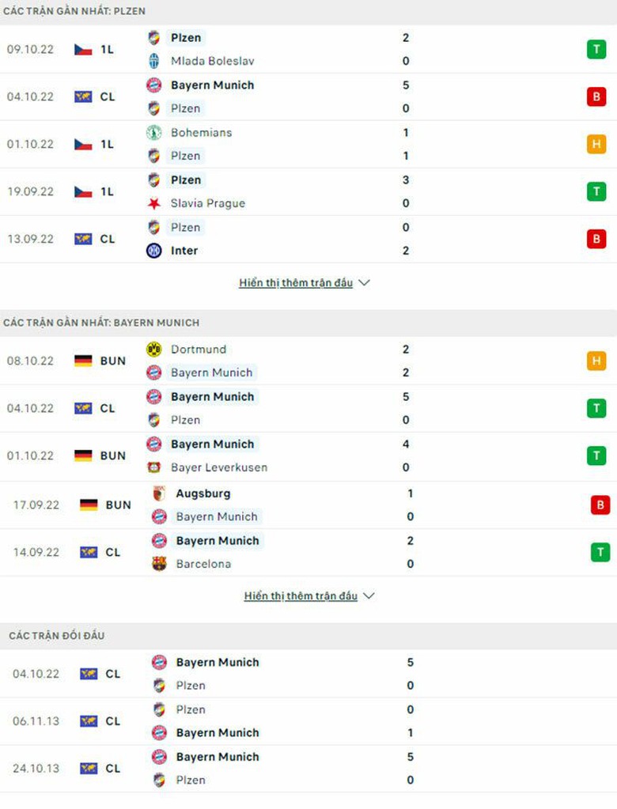Image resolution: width=617 pixels, height=809 pixels.
Task: Click the Slavia Prague red star logo
Action: coord(154,203)
